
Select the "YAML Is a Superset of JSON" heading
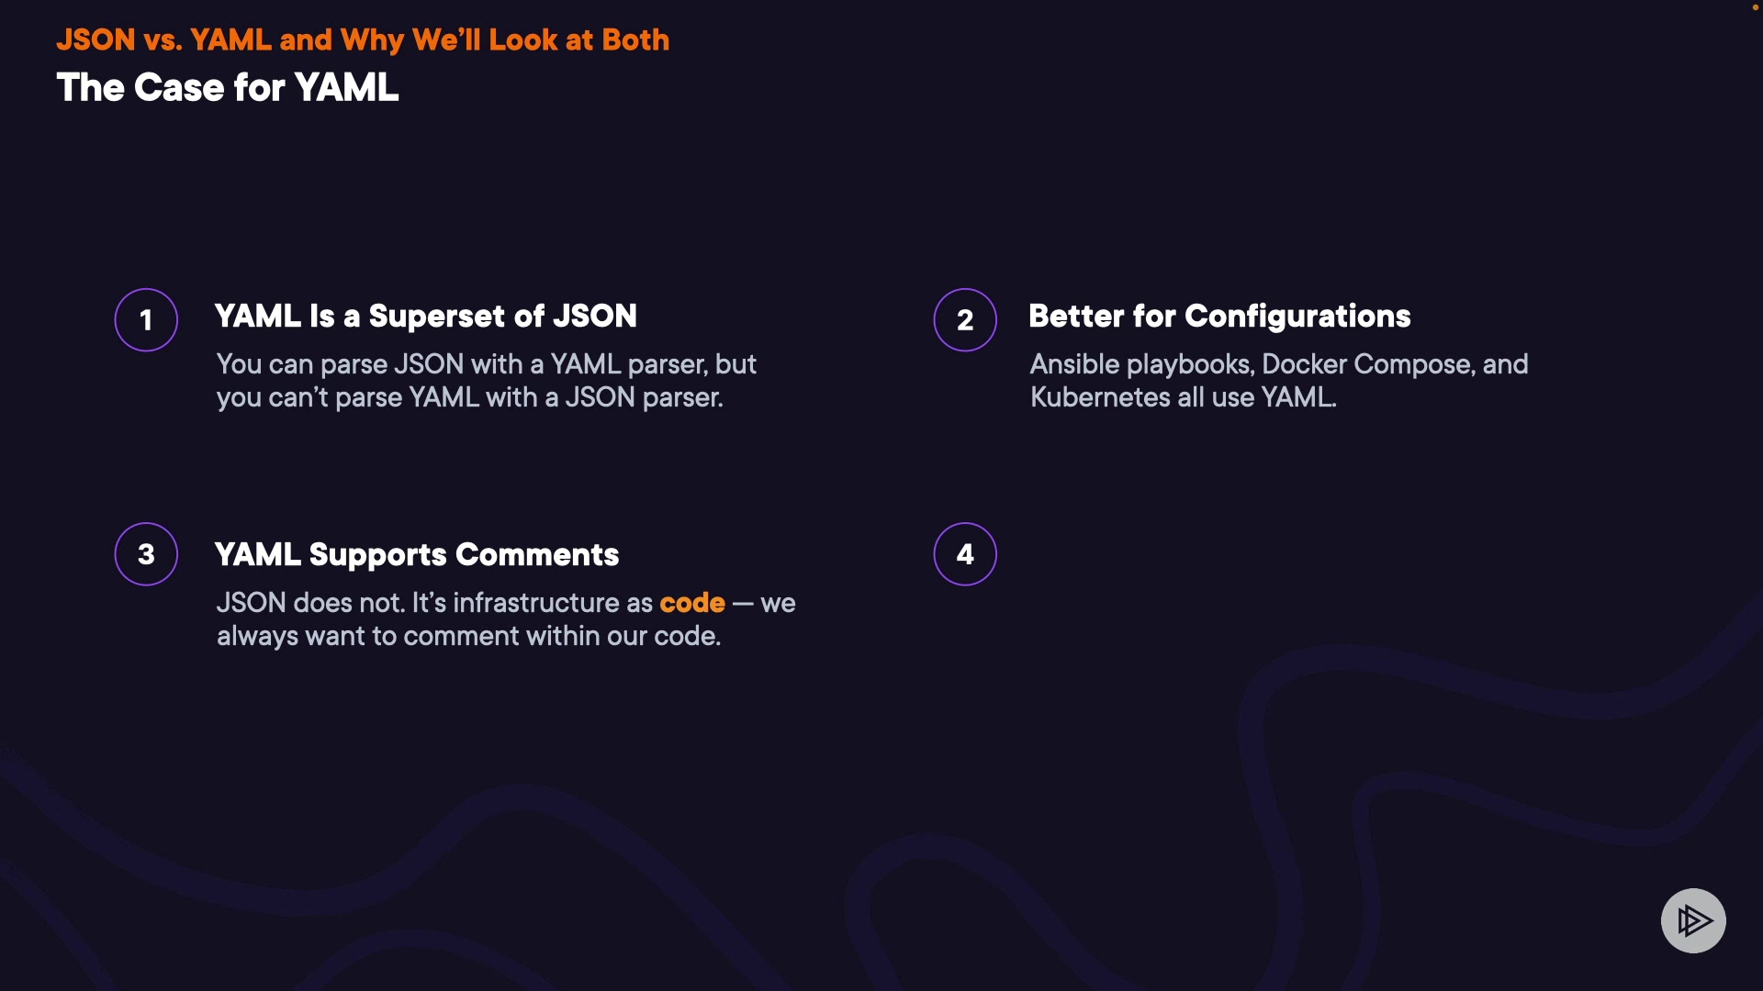pos(425,317)
